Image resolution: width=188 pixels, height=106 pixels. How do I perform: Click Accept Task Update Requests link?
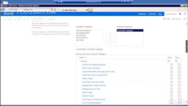[x=94, y=65]
